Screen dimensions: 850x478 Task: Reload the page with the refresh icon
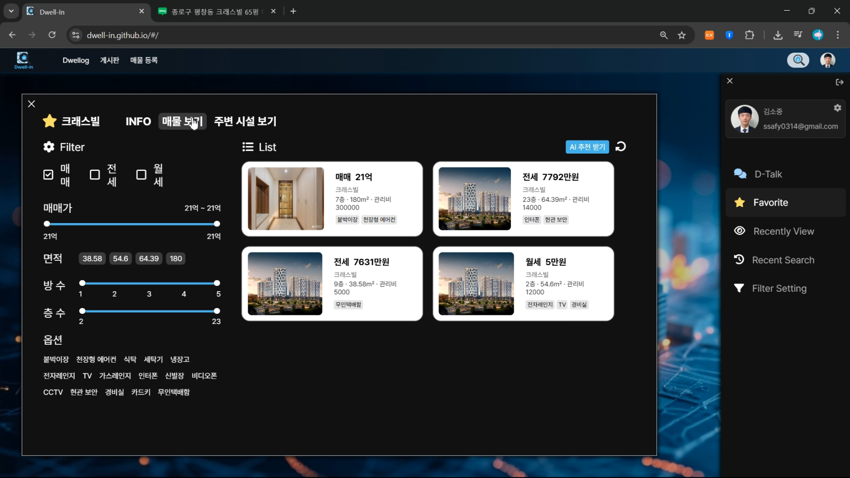tap(52, 35)
